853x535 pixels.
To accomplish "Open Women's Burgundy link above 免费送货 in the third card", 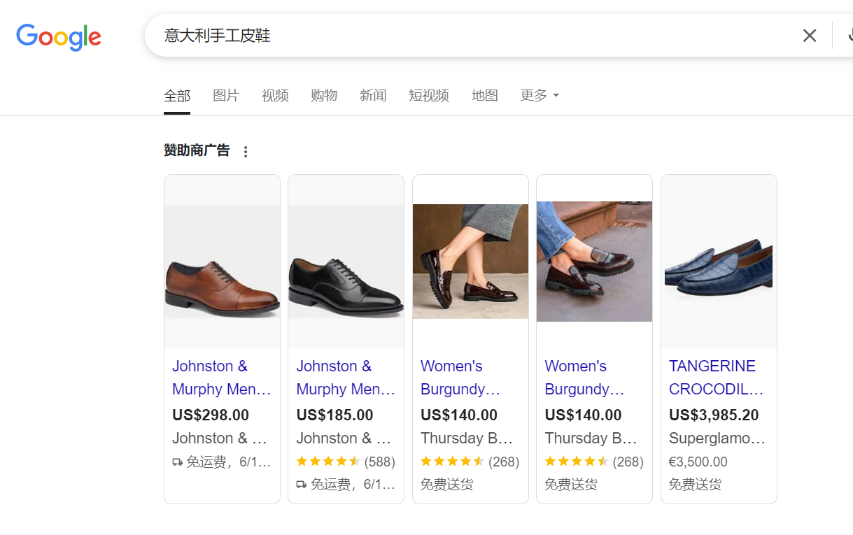I will 460,378.
